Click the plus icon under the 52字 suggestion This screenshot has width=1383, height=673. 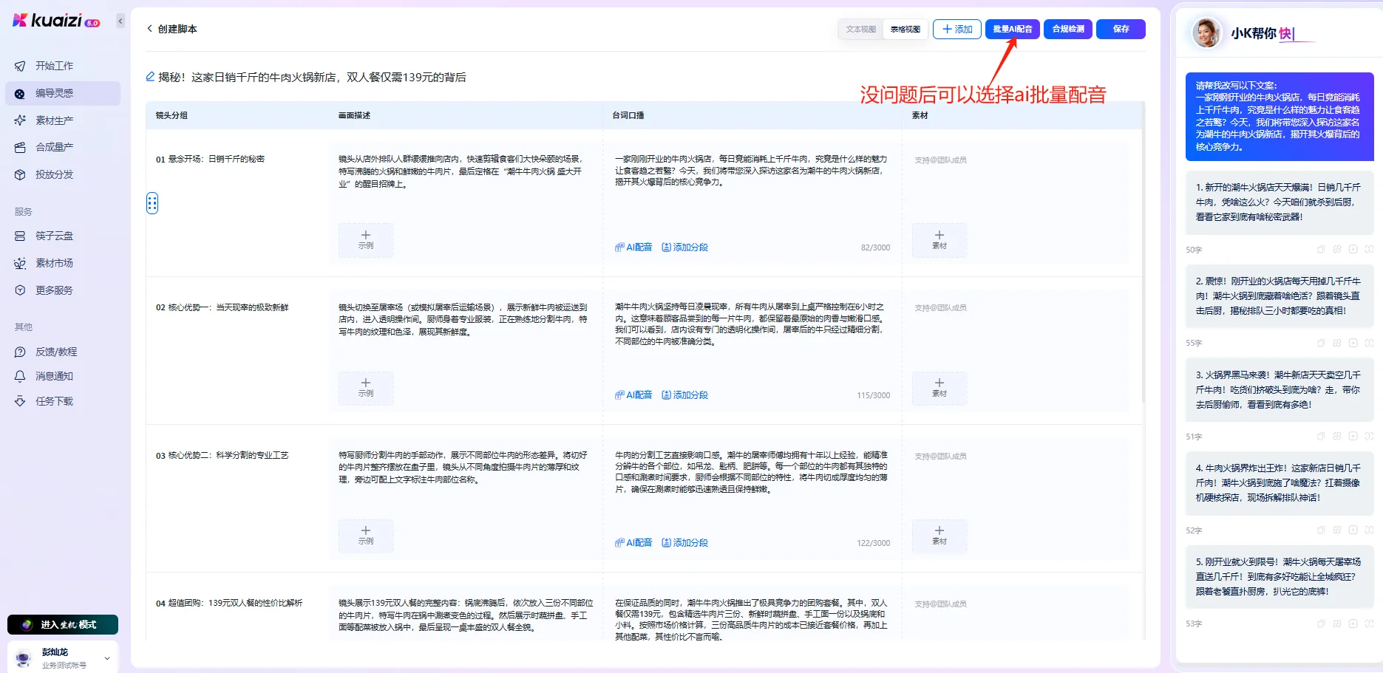1353,530
